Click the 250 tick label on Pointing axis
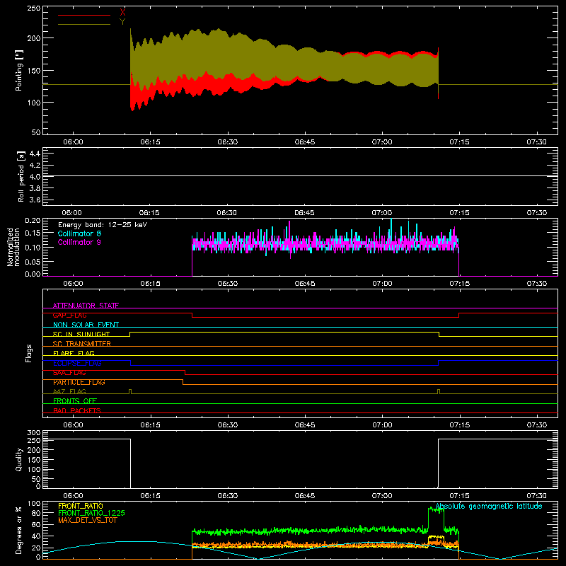This screenshot has height=566, width=566. [x=33, y=8]
